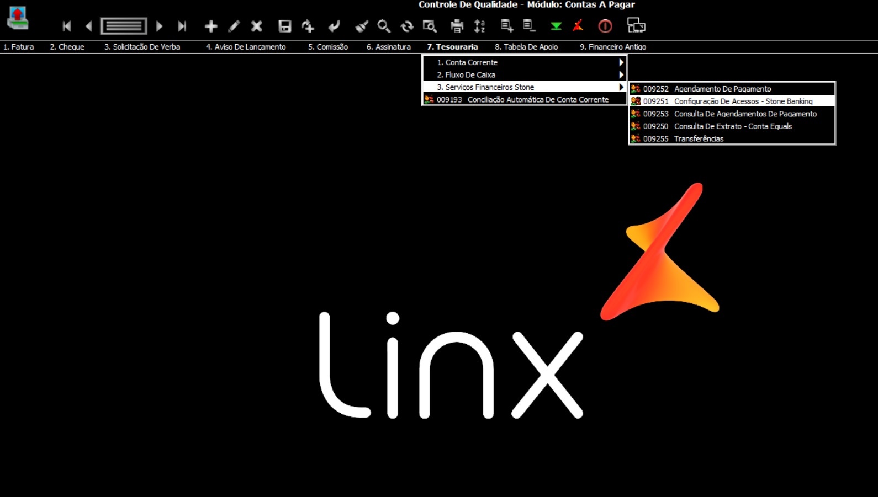Open the 3. Solicitação De Verba menu
Screen dimensions: 878x497
coord(142,47)
